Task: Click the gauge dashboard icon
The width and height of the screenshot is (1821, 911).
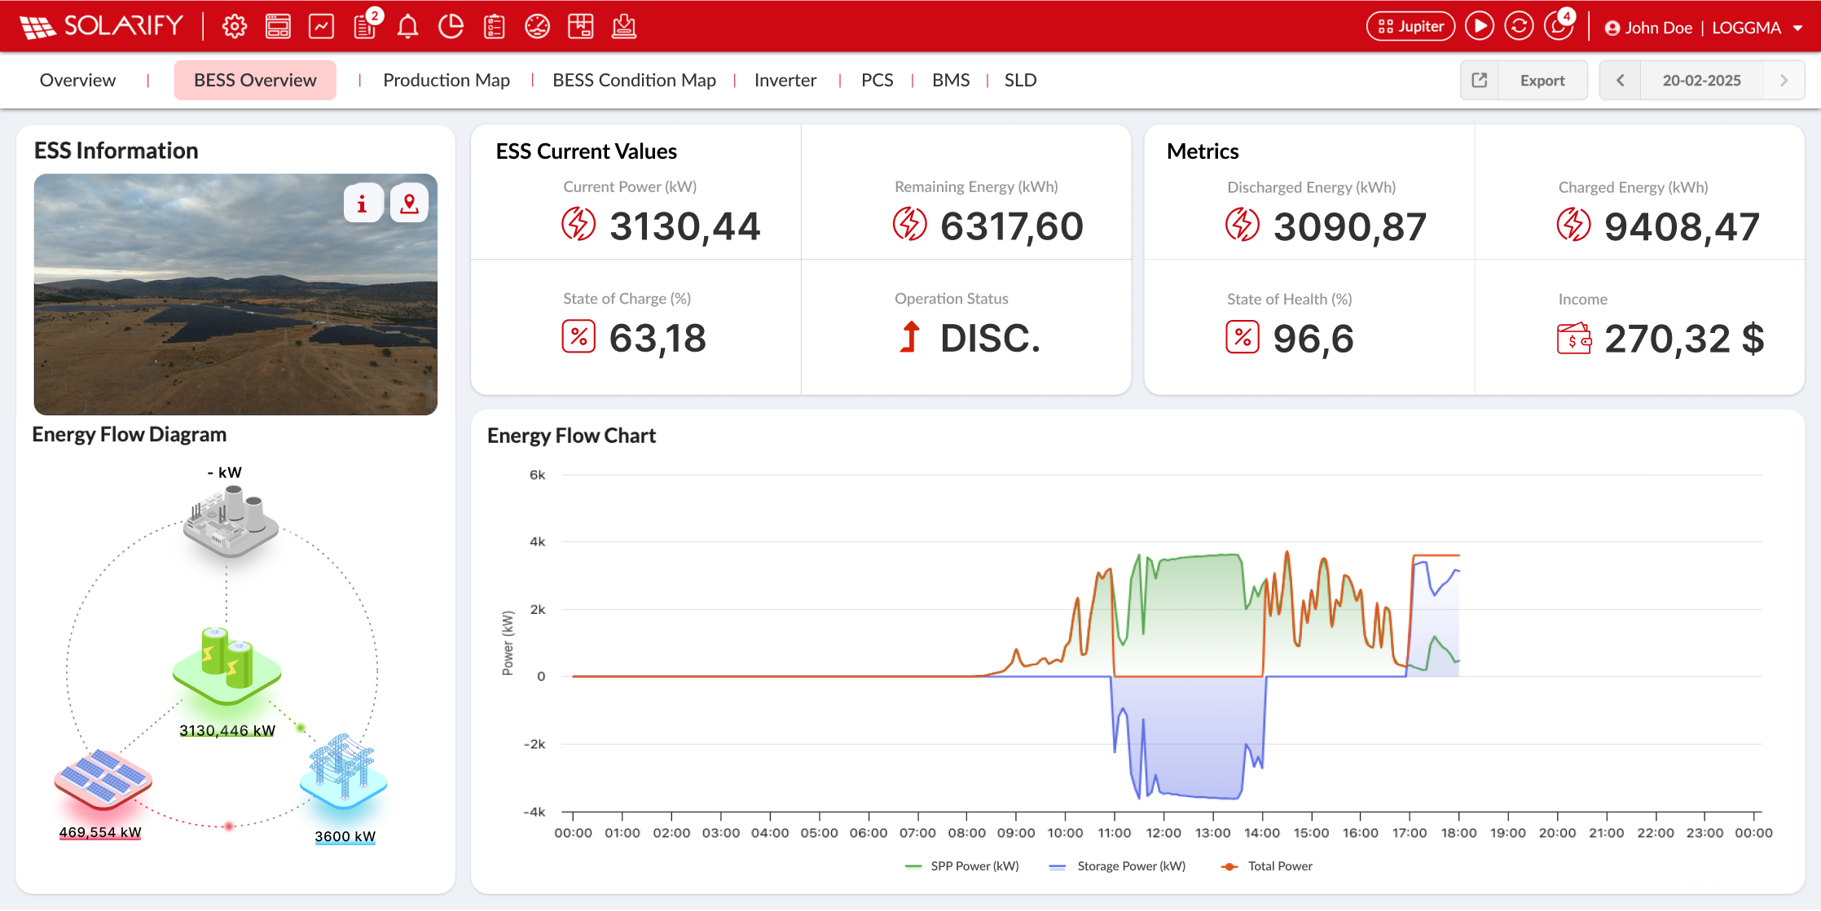Action: pyautogui.click(x=537, y=27)
